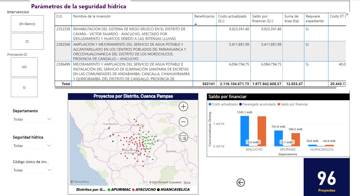Activate the map rectangle selection tool
The width and height of the screenshot is (360, 196).
pos(183,137)
